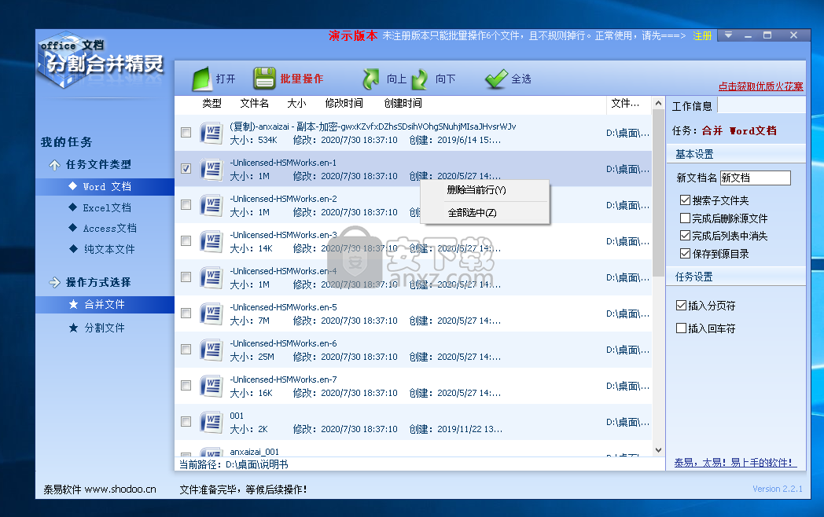Viewport: 824px width, 517px height.
Task: Select Word 文档 task type
Action: (105, 186)
